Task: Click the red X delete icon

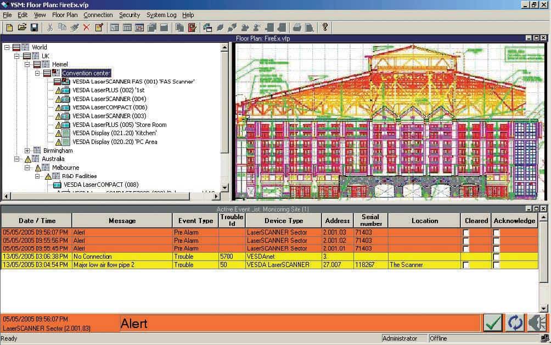Action: [87, 27]
